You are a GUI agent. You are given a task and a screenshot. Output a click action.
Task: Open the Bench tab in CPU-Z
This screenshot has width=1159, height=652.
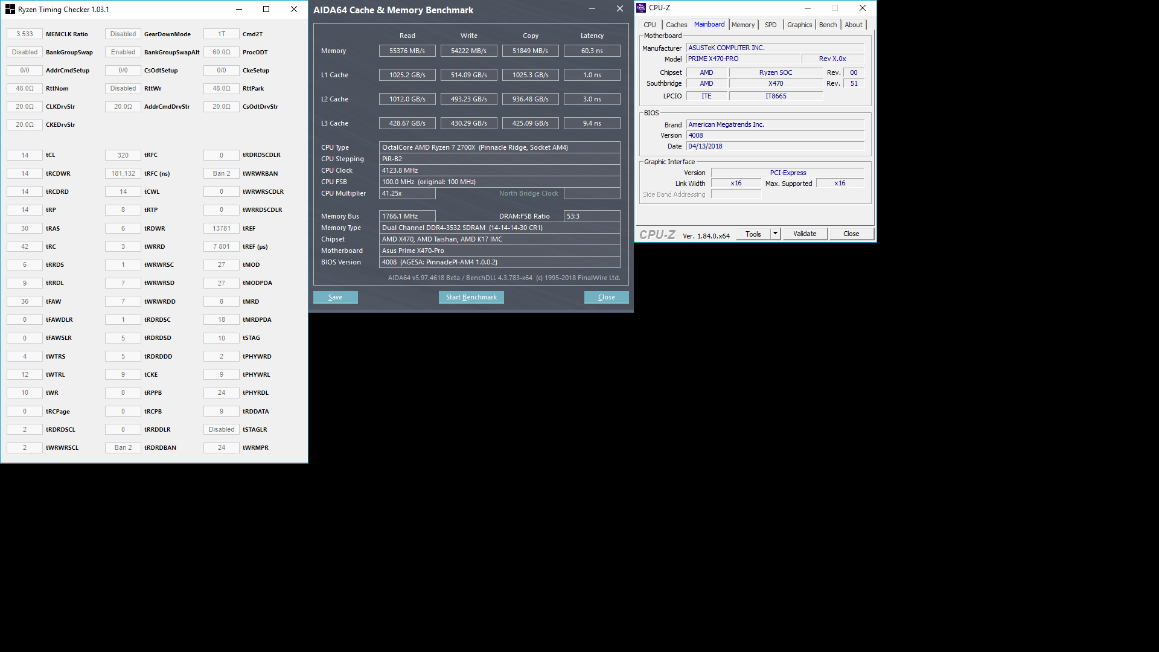(828, 25)
